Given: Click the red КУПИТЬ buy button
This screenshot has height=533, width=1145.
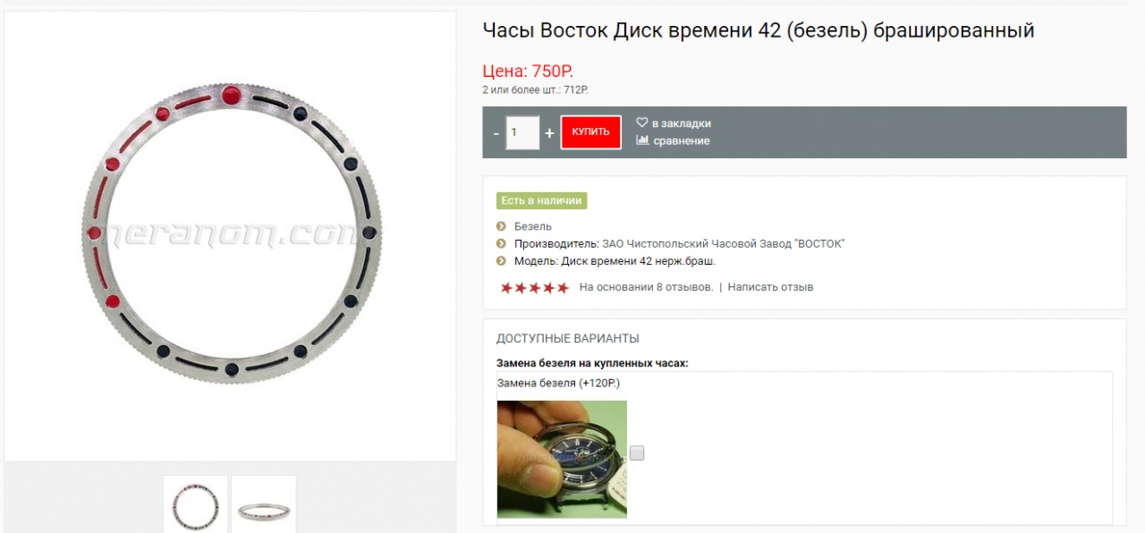Looking at the screenshot, I should click(x=590, y=132).
